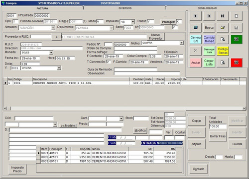Open folder icon in toolbar
This screenshot has height=179, width=249.
[223, 28]
